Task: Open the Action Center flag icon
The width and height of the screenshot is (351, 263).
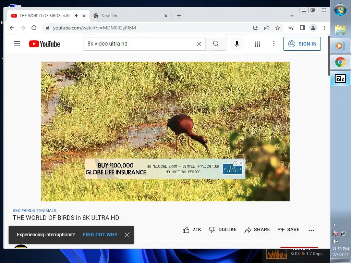Action: 335,233
